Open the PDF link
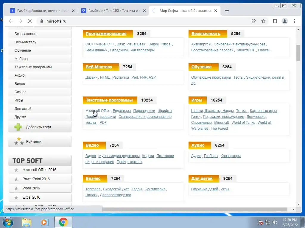Image resolution: width=305 pixels, height=228 pixels. (x=103, y=123)
